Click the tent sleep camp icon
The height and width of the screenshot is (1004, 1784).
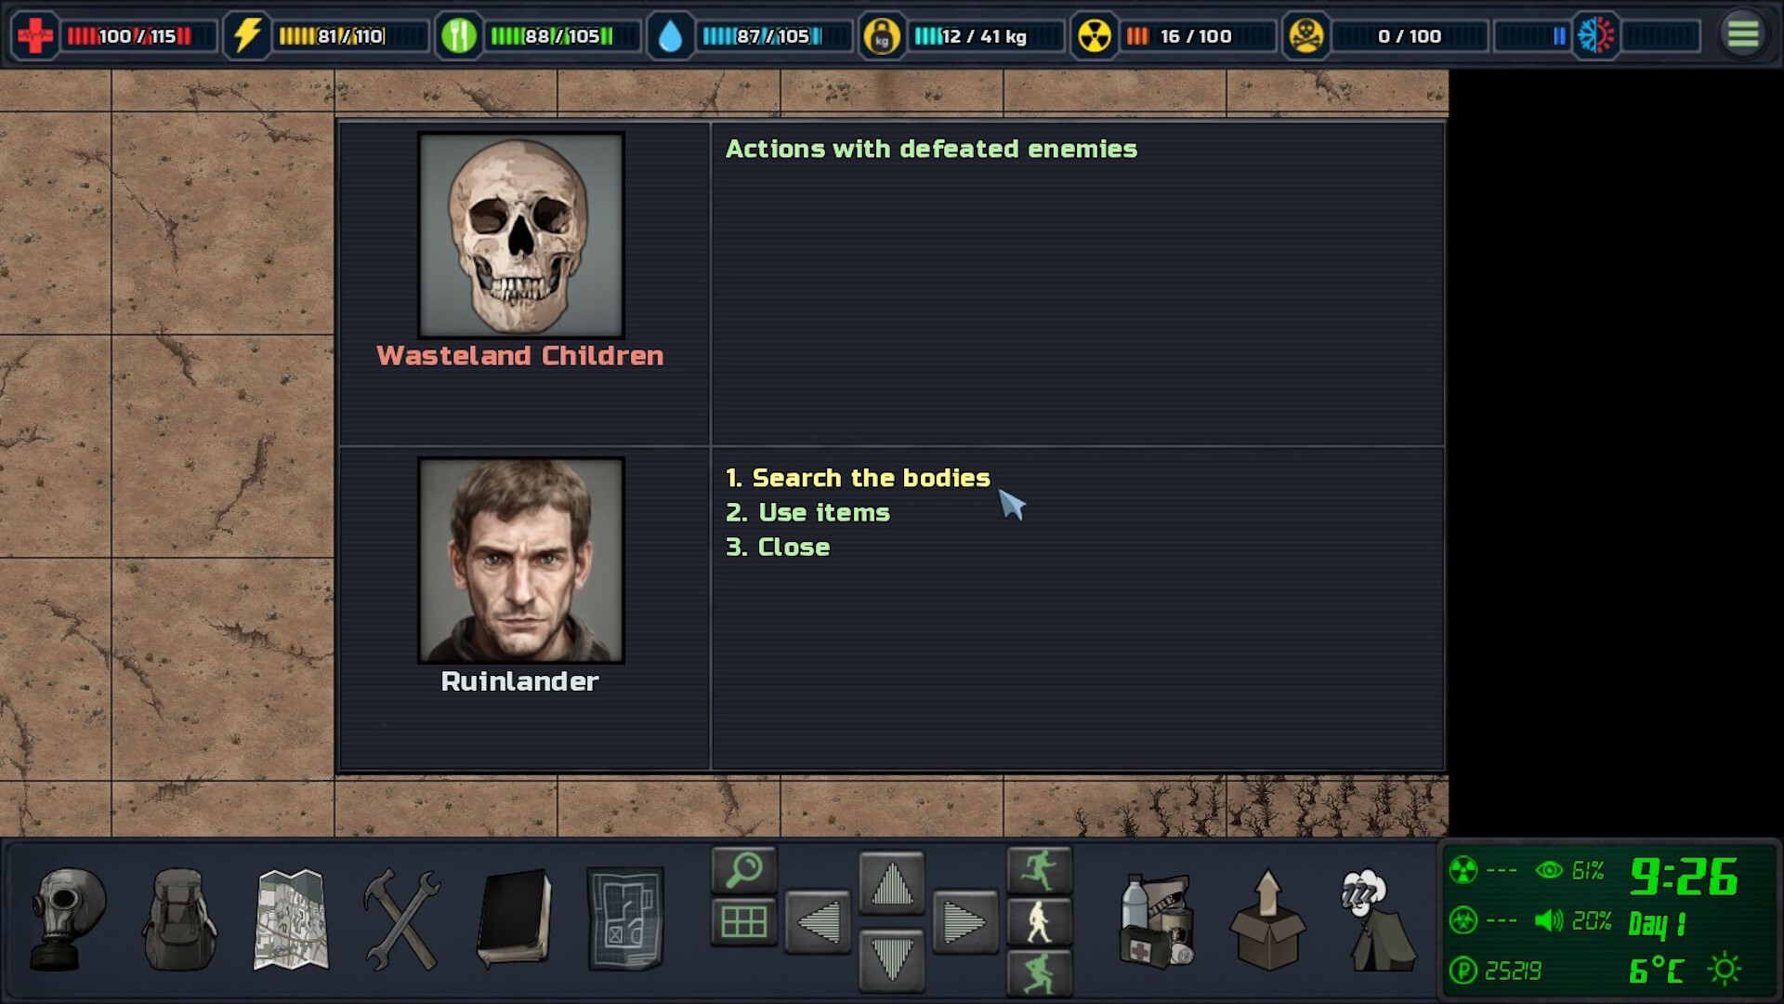tap(1378, 920)
